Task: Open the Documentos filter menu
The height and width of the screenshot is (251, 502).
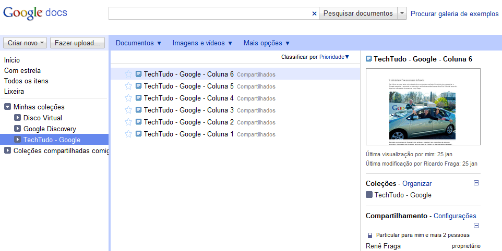Action: click(x=139, y=43)
